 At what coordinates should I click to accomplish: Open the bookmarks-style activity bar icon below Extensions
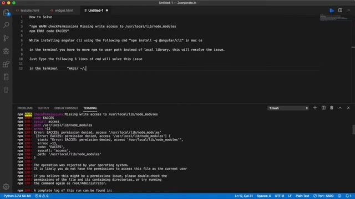tap(6, 77)
